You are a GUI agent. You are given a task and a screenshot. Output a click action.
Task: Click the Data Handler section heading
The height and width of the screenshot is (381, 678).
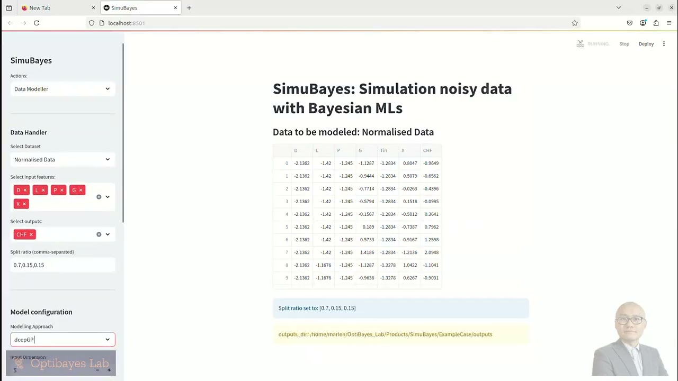[29, 132]
